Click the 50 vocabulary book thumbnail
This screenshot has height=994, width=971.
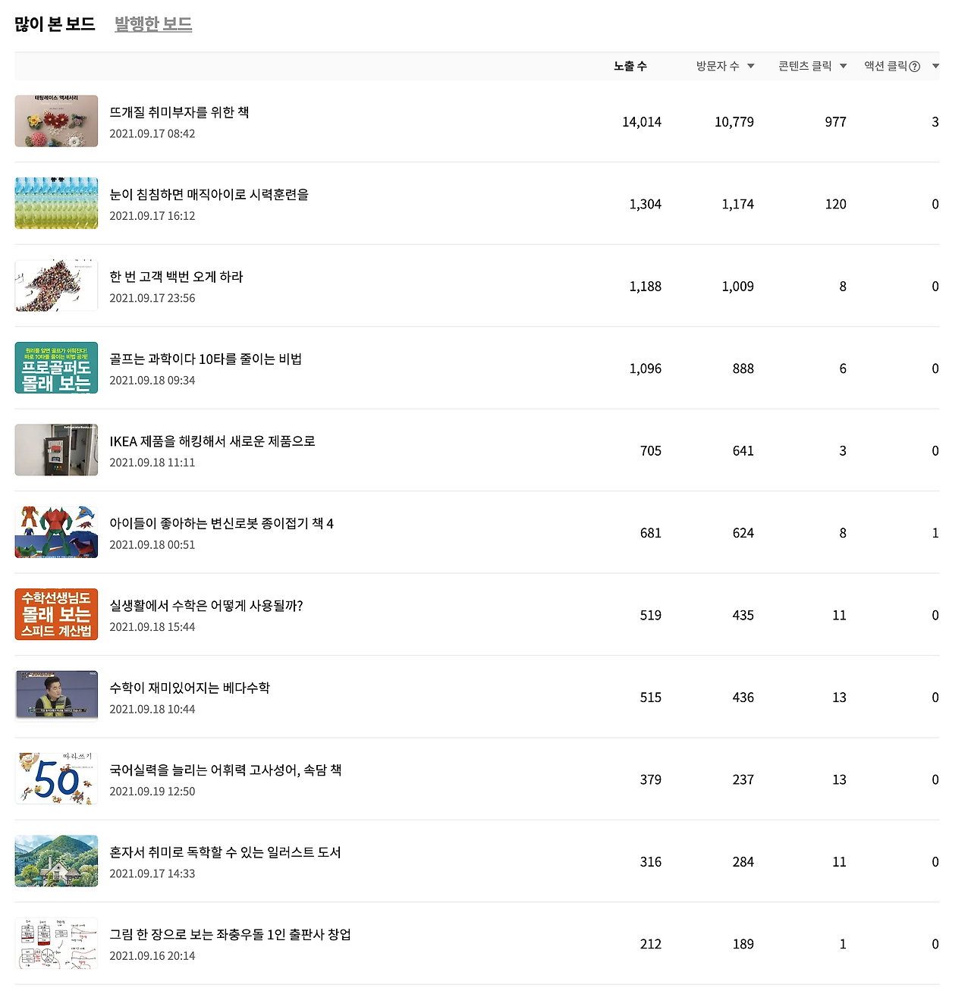coord(56,779)
